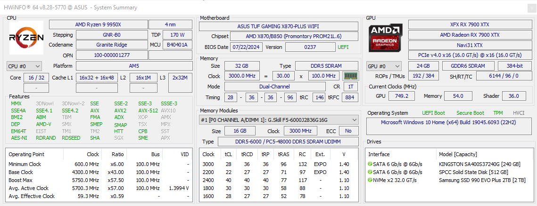Click the L2 cache 16x1M field
Screen dimensions: 537x206
click(143, 78)
